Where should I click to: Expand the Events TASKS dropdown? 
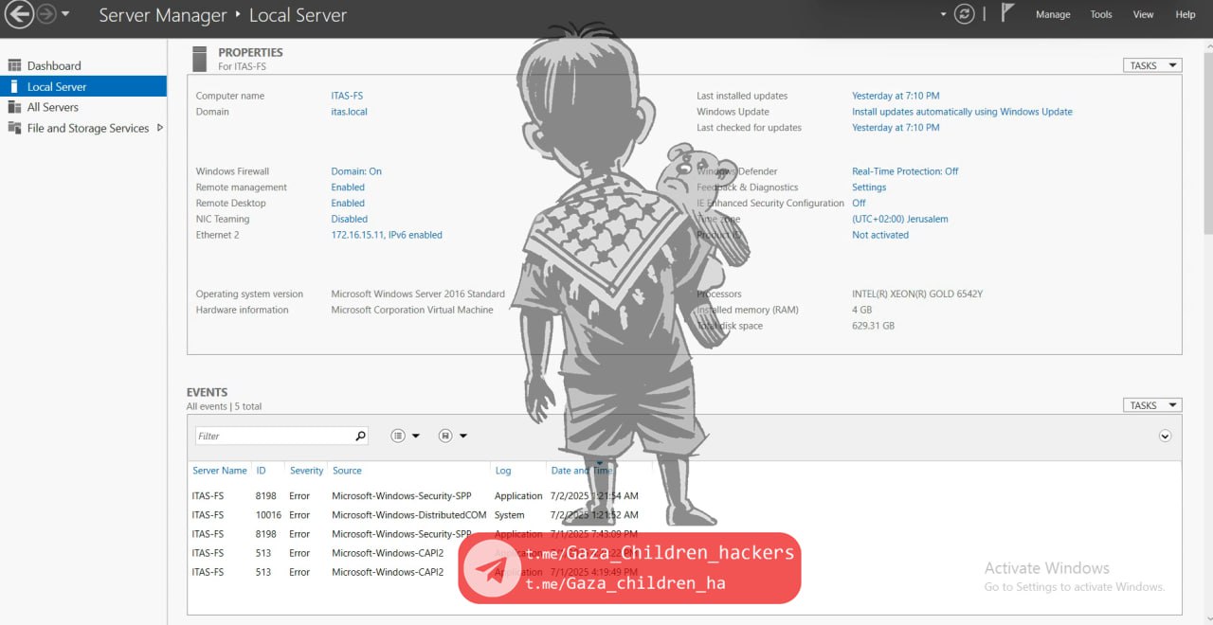point(1152,405)
